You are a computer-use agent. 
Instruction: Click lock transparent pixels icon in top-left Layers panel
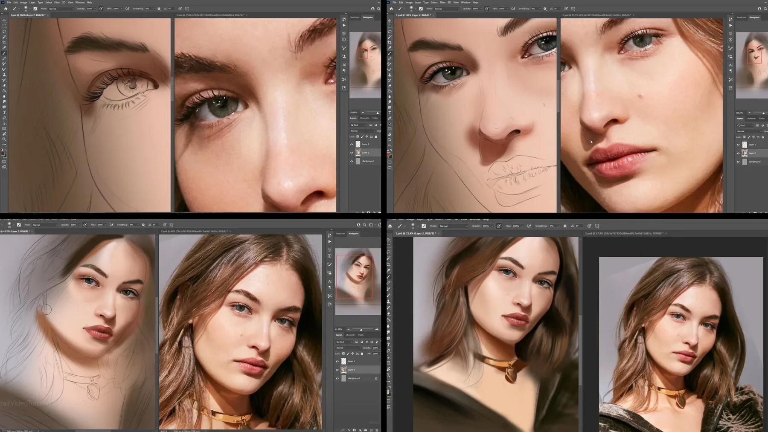point(358,136)
